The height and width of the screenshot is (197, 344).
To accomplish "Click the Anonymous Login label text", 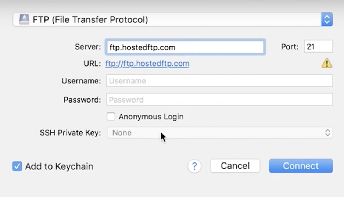I will point(151,117).
